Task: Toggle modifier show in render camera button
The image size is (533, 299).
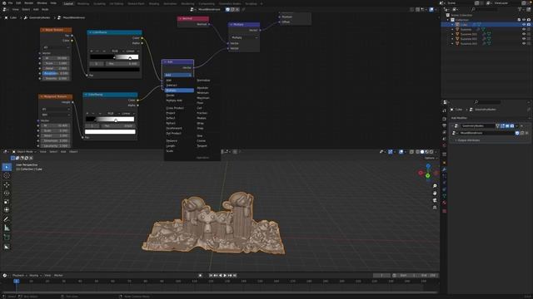Action: [x=512, y=125]
